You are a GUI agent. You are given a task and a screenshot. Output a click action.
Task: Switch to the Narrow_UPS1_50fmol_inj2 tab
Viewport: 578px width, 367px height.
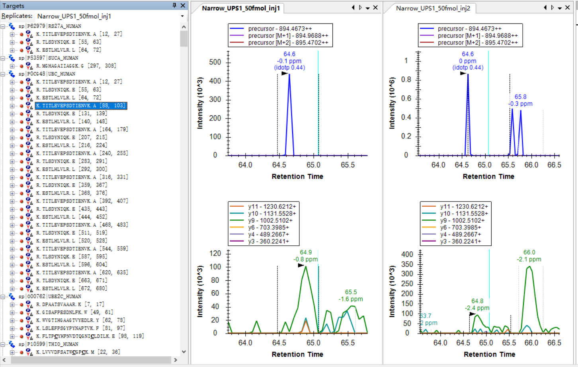click(433, 8)
